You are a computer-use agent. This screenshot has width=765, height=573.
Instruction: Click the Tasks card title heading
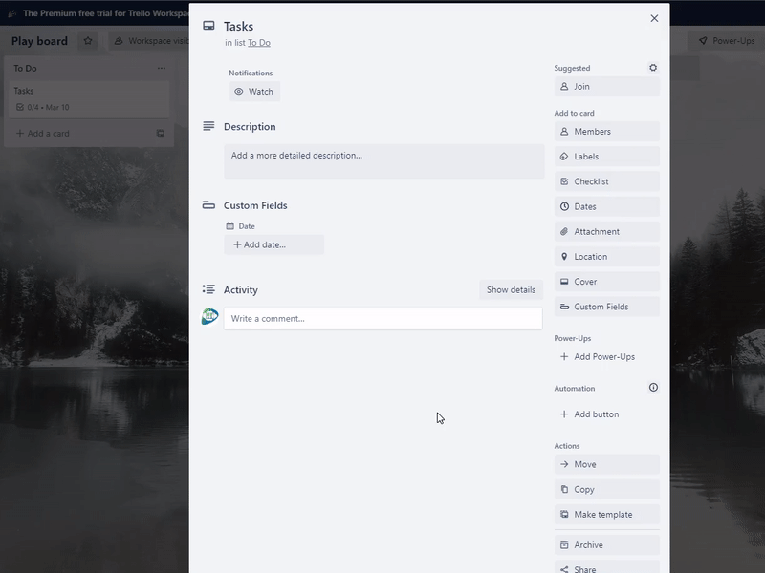(x=238, y=27)
